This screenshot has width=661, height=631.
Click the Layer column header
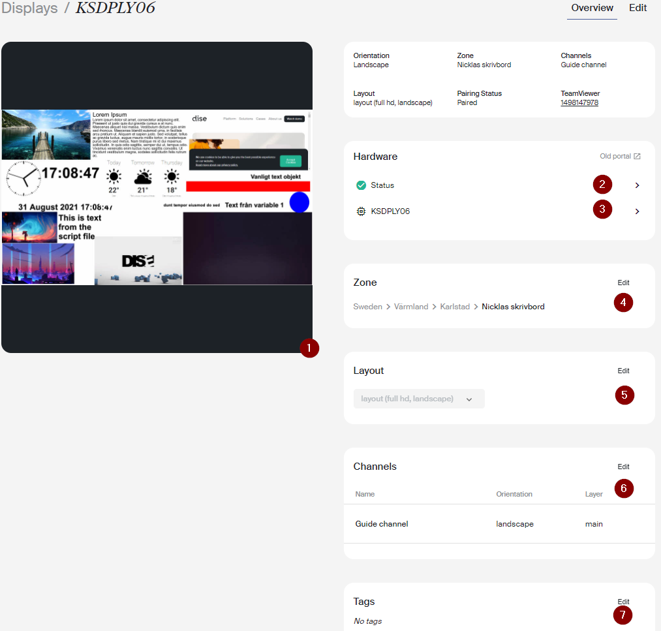click(594, 494)
